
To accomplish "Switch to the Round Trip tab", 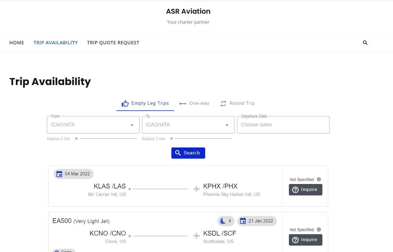I will tap(238, 103).
